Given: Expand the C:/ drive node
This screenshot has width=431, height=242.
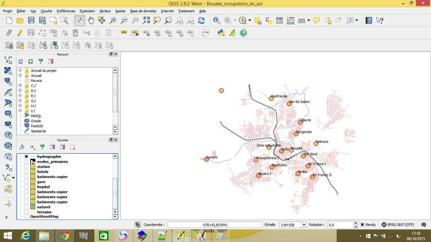Looking at the screenshot, I should pos(20,86).
